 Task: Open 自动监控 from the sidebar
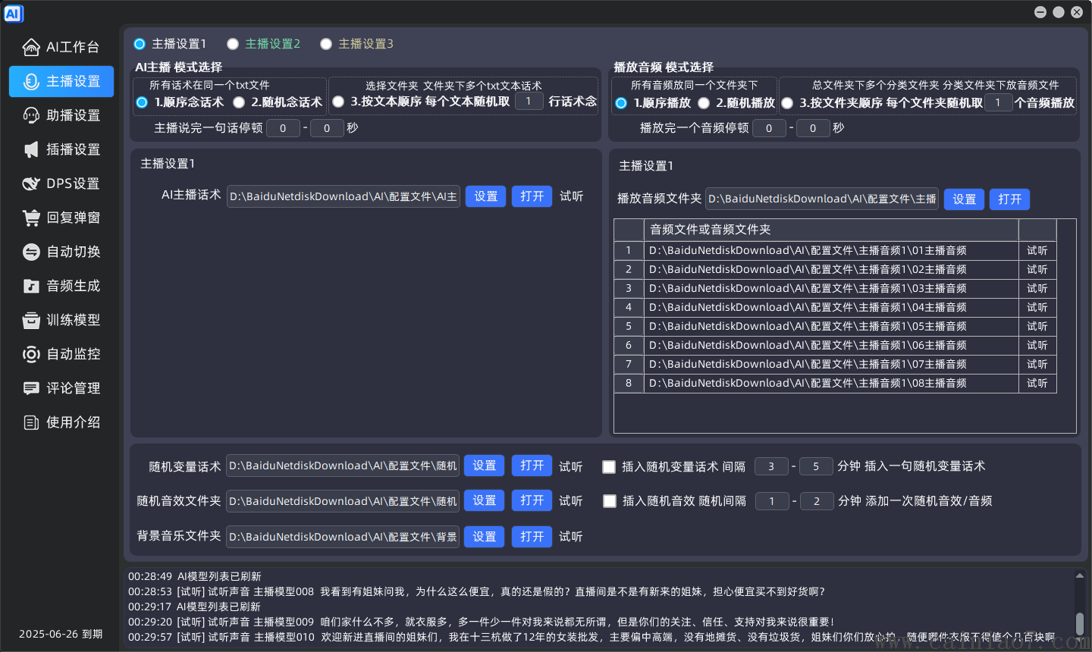tap(61, 354)
